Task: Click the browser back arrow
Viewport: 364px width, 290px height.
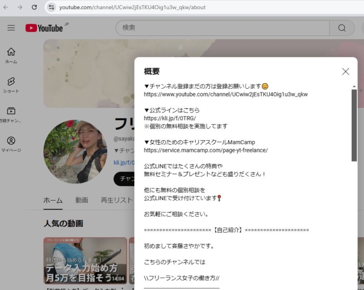Action: [x=6, y=7]
